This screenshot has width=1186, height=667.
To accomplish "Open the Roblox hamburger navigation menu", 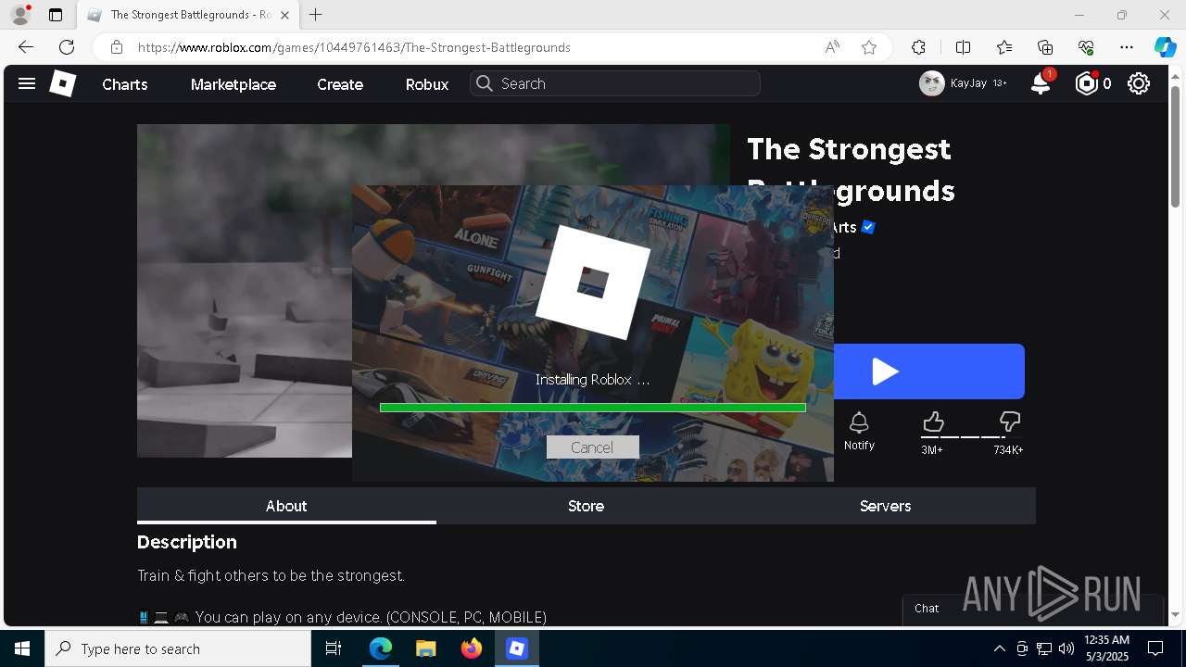I will 27,83.
